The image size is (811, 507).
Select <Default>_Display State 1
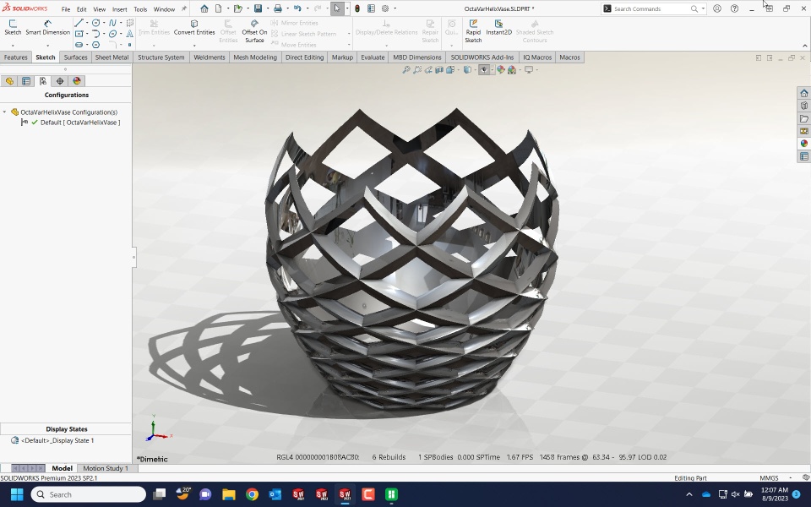click(57, 441)
